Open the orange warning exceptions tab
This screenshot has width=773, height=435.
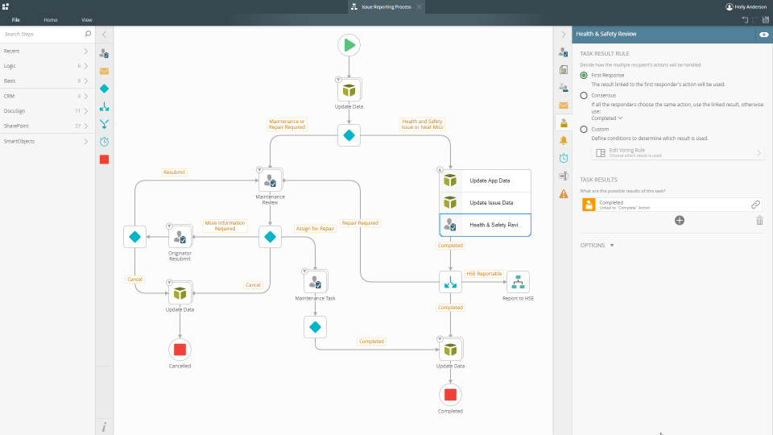pyautogui.click(x=564, y=194)
